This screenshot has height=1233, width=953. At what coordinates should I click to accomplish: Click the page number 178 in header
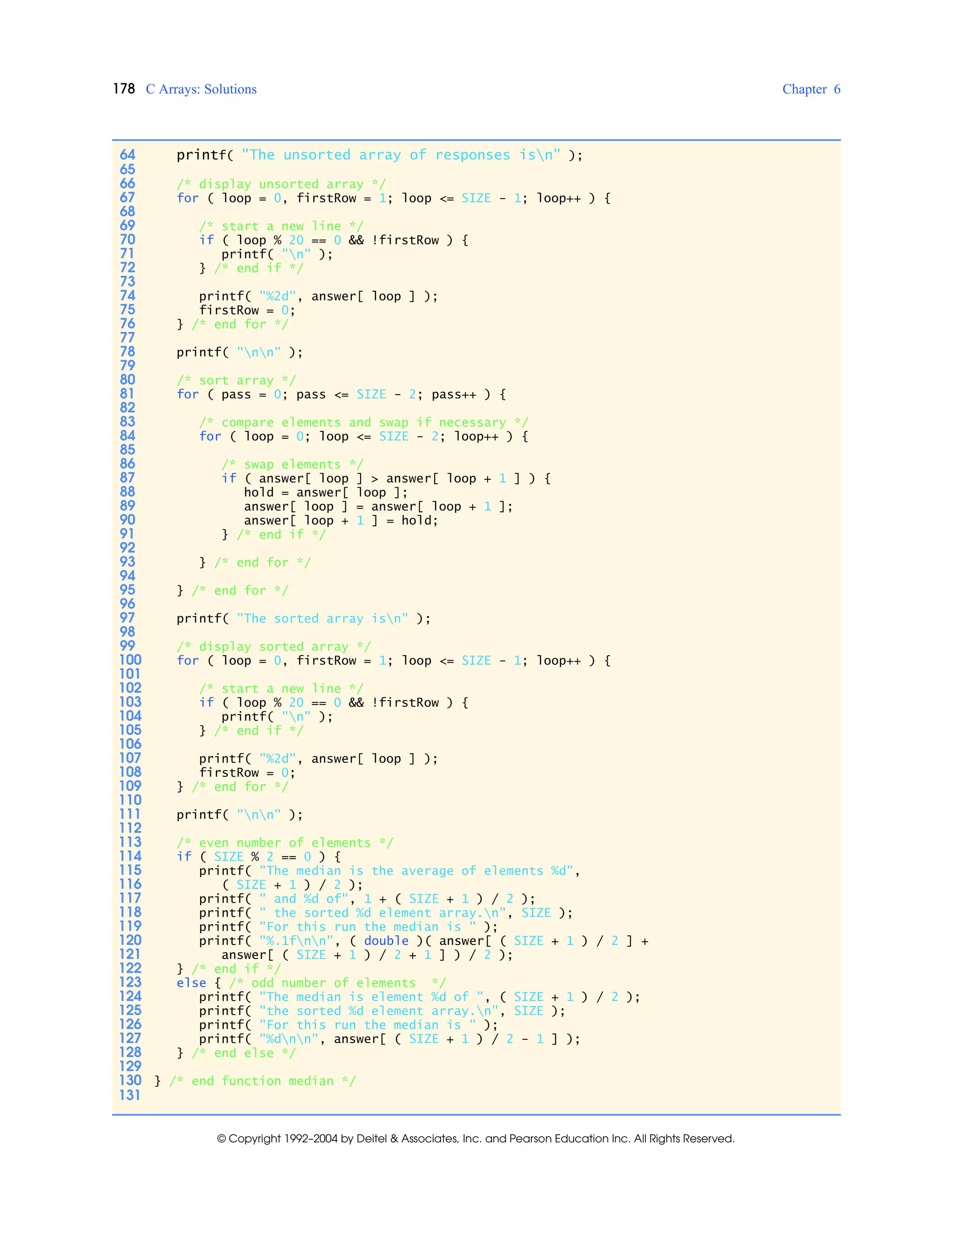(x=124, y=88)
